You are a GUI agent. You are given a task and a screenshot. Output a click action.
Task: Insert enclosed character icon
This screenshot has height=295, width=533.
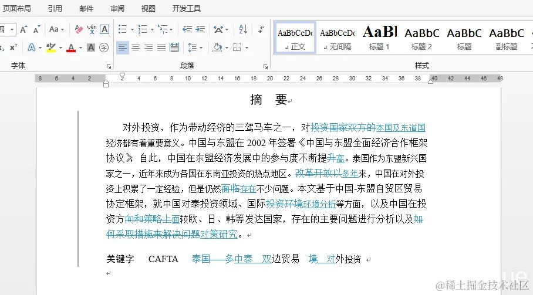click(104, 48)
